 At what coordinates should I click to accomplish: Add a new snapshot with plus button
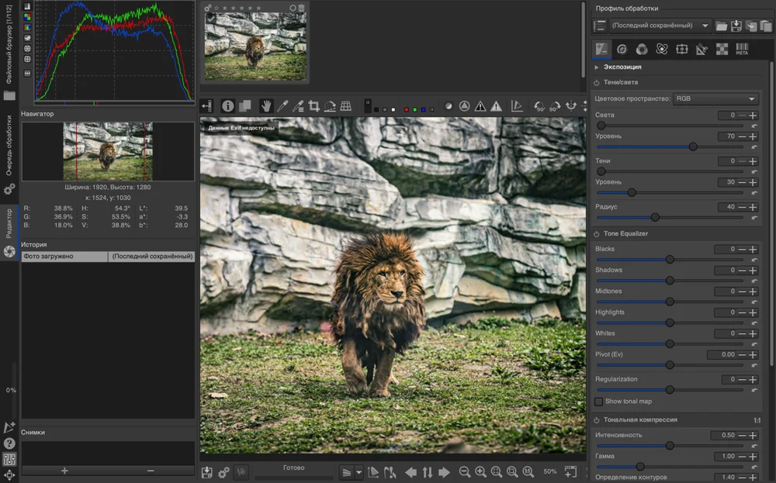pyautogui.click(x=64, y=471)
